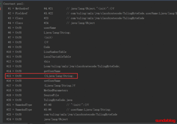Click the 'setUserName' entry

coord(52,81)
